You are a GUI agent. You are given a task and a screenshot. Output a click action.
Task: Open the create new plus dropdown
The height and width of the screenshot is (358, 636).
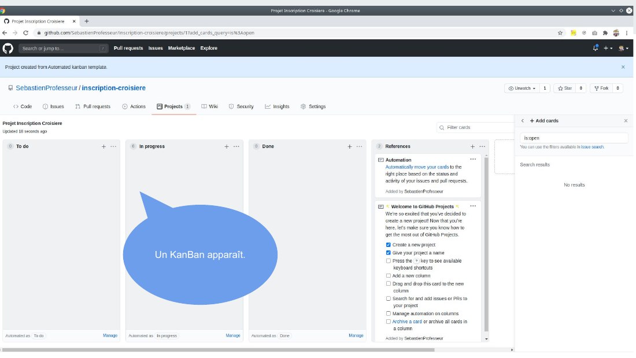coord(608,48)
